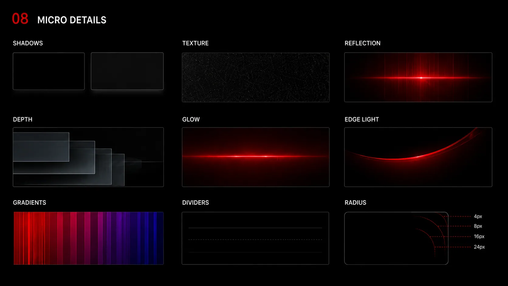This screenshot has height=286, width=508.
Task: Open the dividers sample panel
Action: tap(255, 238)
